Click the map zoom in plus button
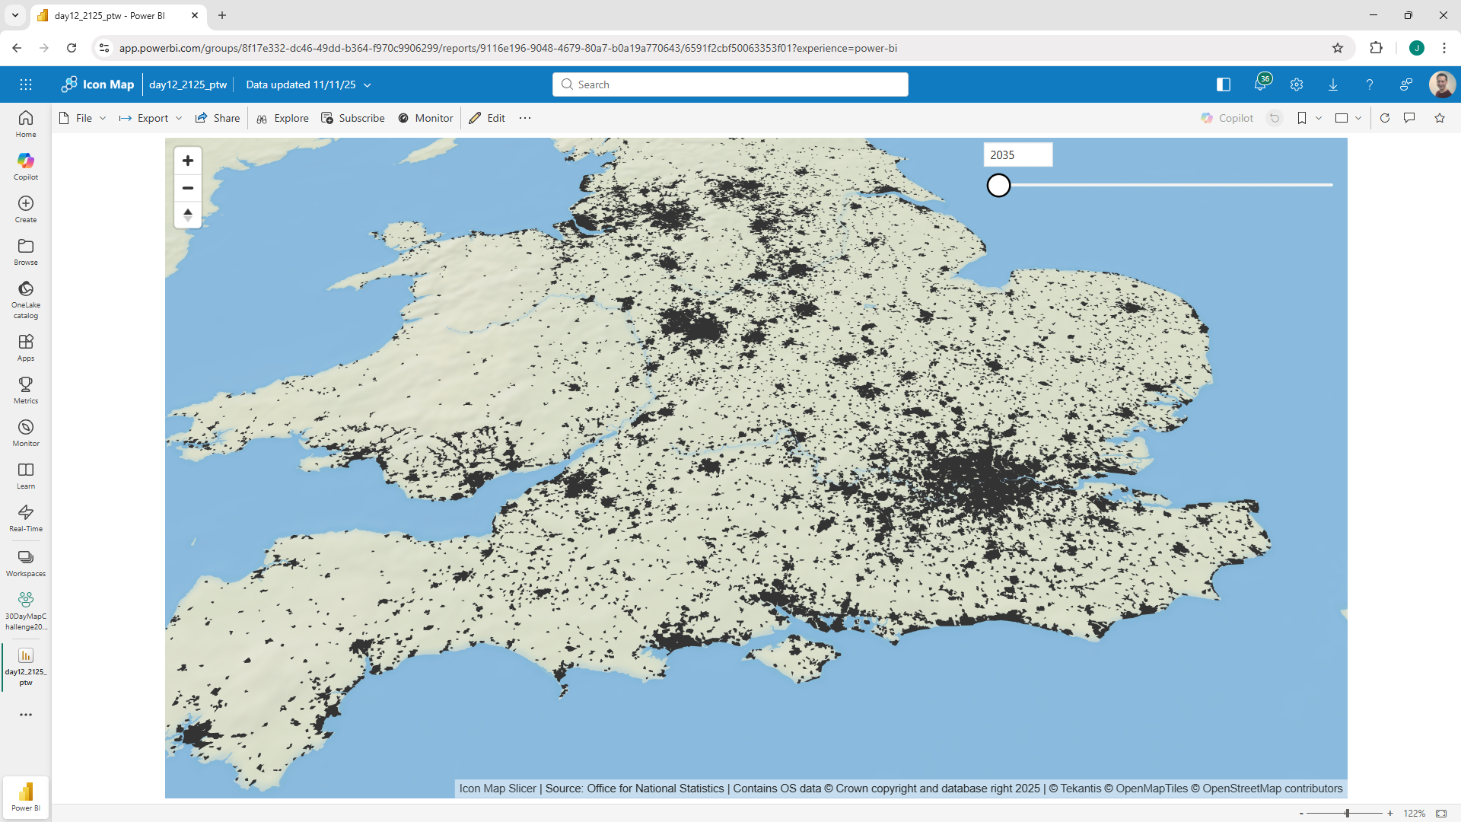Image resolution: width=1461 pixels, height=822 pixels. [x=188, y=161]
